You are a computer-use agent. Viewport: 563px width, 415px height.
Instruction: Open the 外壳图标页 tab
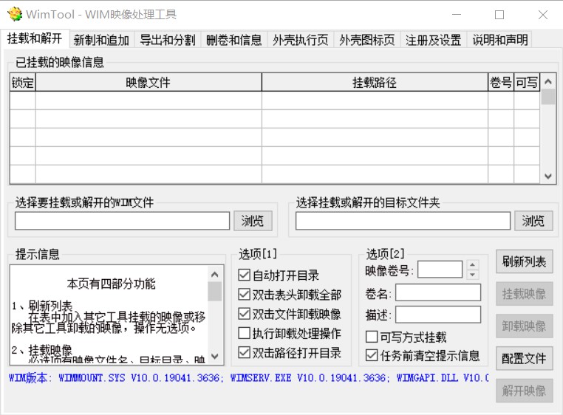point(367,39)
